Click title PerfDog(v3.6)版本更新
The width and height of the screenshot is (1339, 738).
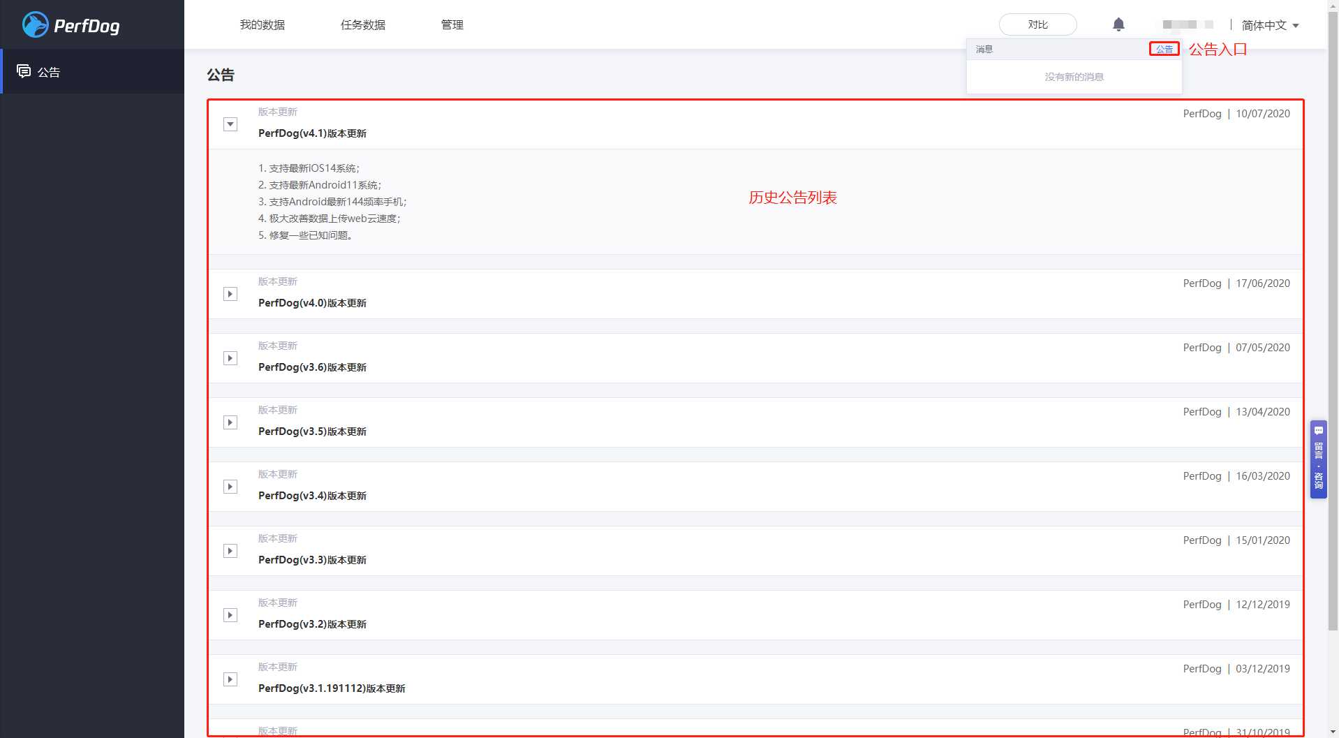click(312, 367)
